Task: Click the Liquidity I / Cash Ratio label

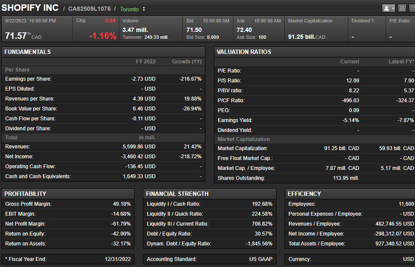Action: [173, 204]
